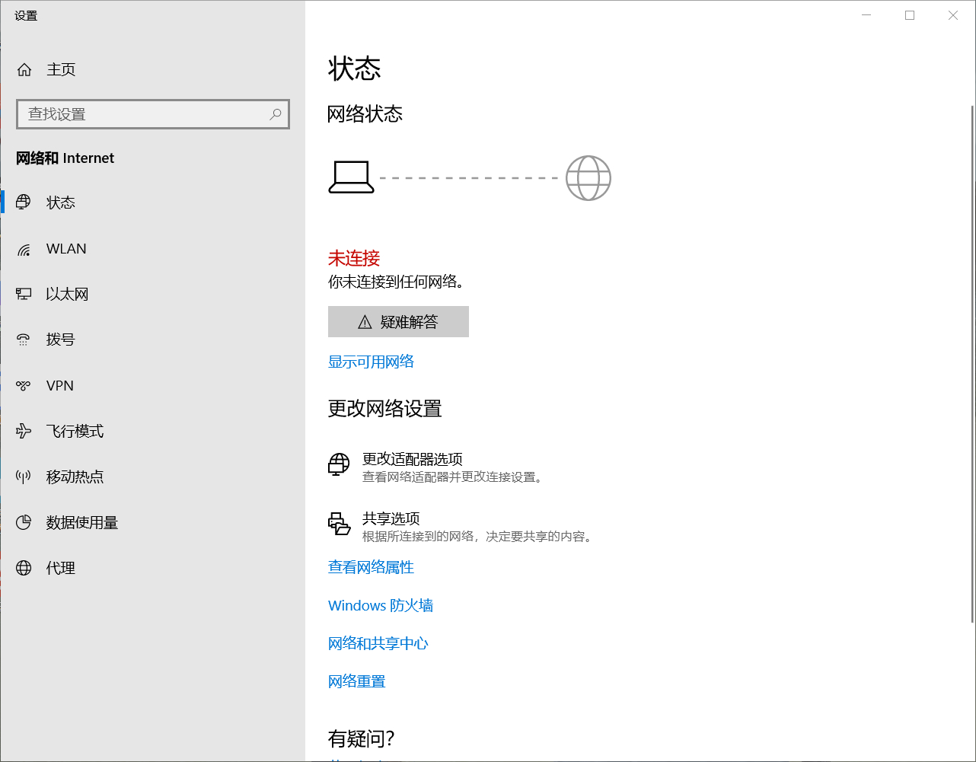976x762 pixels.
Task: Click the VPN icon in sidebar
Action: point(24,386)
